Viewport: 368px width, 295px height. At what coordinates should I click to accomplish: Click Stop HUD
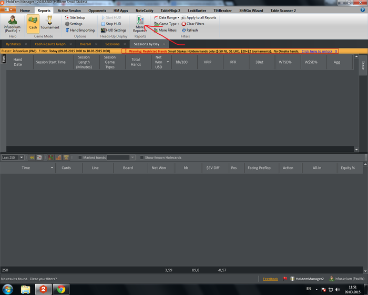pyautogui.click(x=111, y=24)
